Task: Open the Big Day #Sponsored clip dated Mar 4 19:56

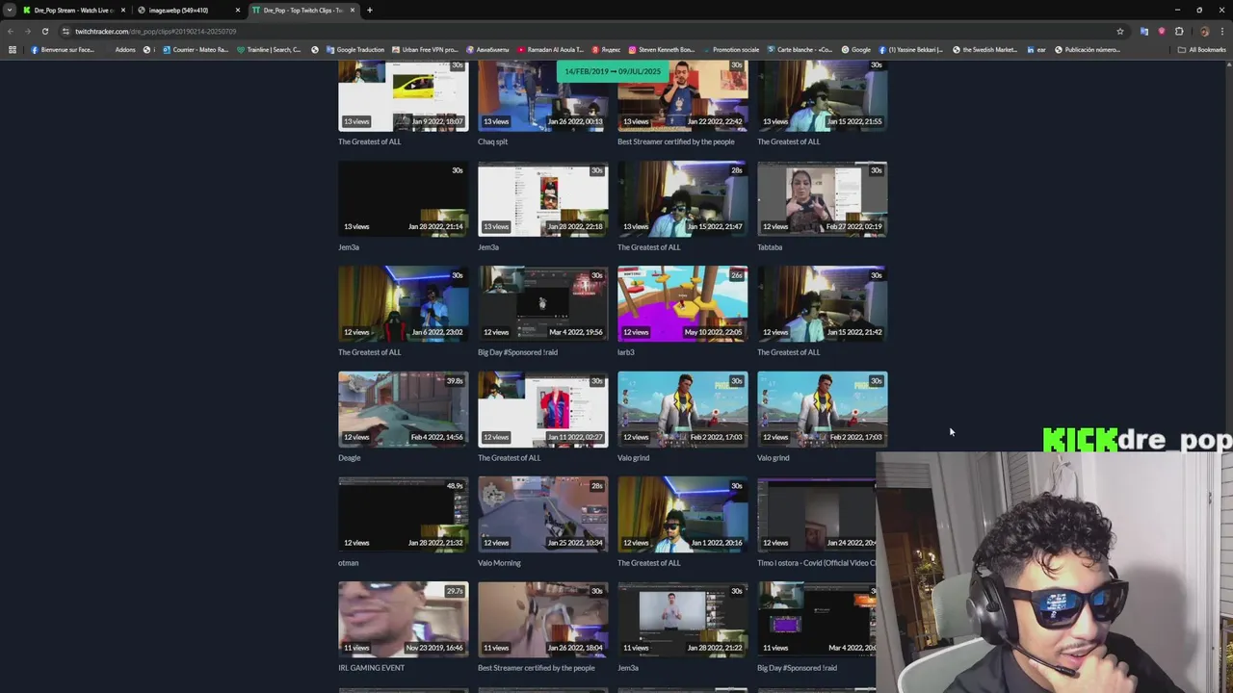Action: coord(542,303)
